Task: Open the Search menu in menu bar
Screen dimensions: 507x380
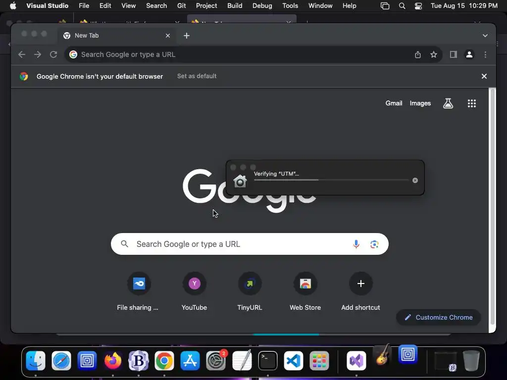Action: 156,5
